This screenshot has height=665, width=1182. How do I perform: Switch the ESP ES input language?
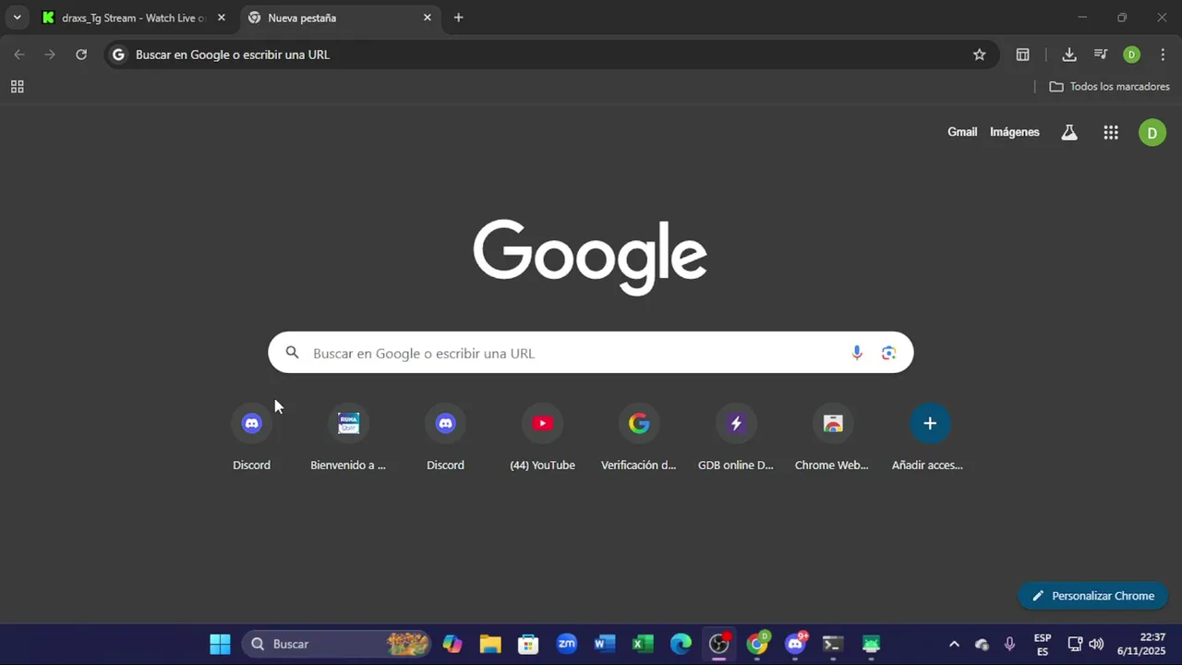coord(1043,645)
